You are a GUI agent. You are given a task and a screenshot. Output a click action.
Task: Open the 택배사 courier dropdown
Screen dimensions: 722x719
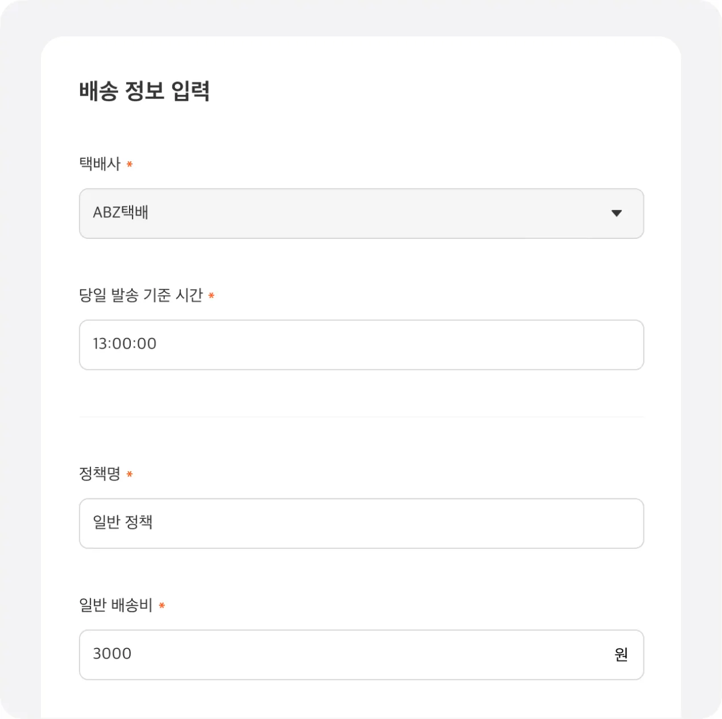pos(361,213)
